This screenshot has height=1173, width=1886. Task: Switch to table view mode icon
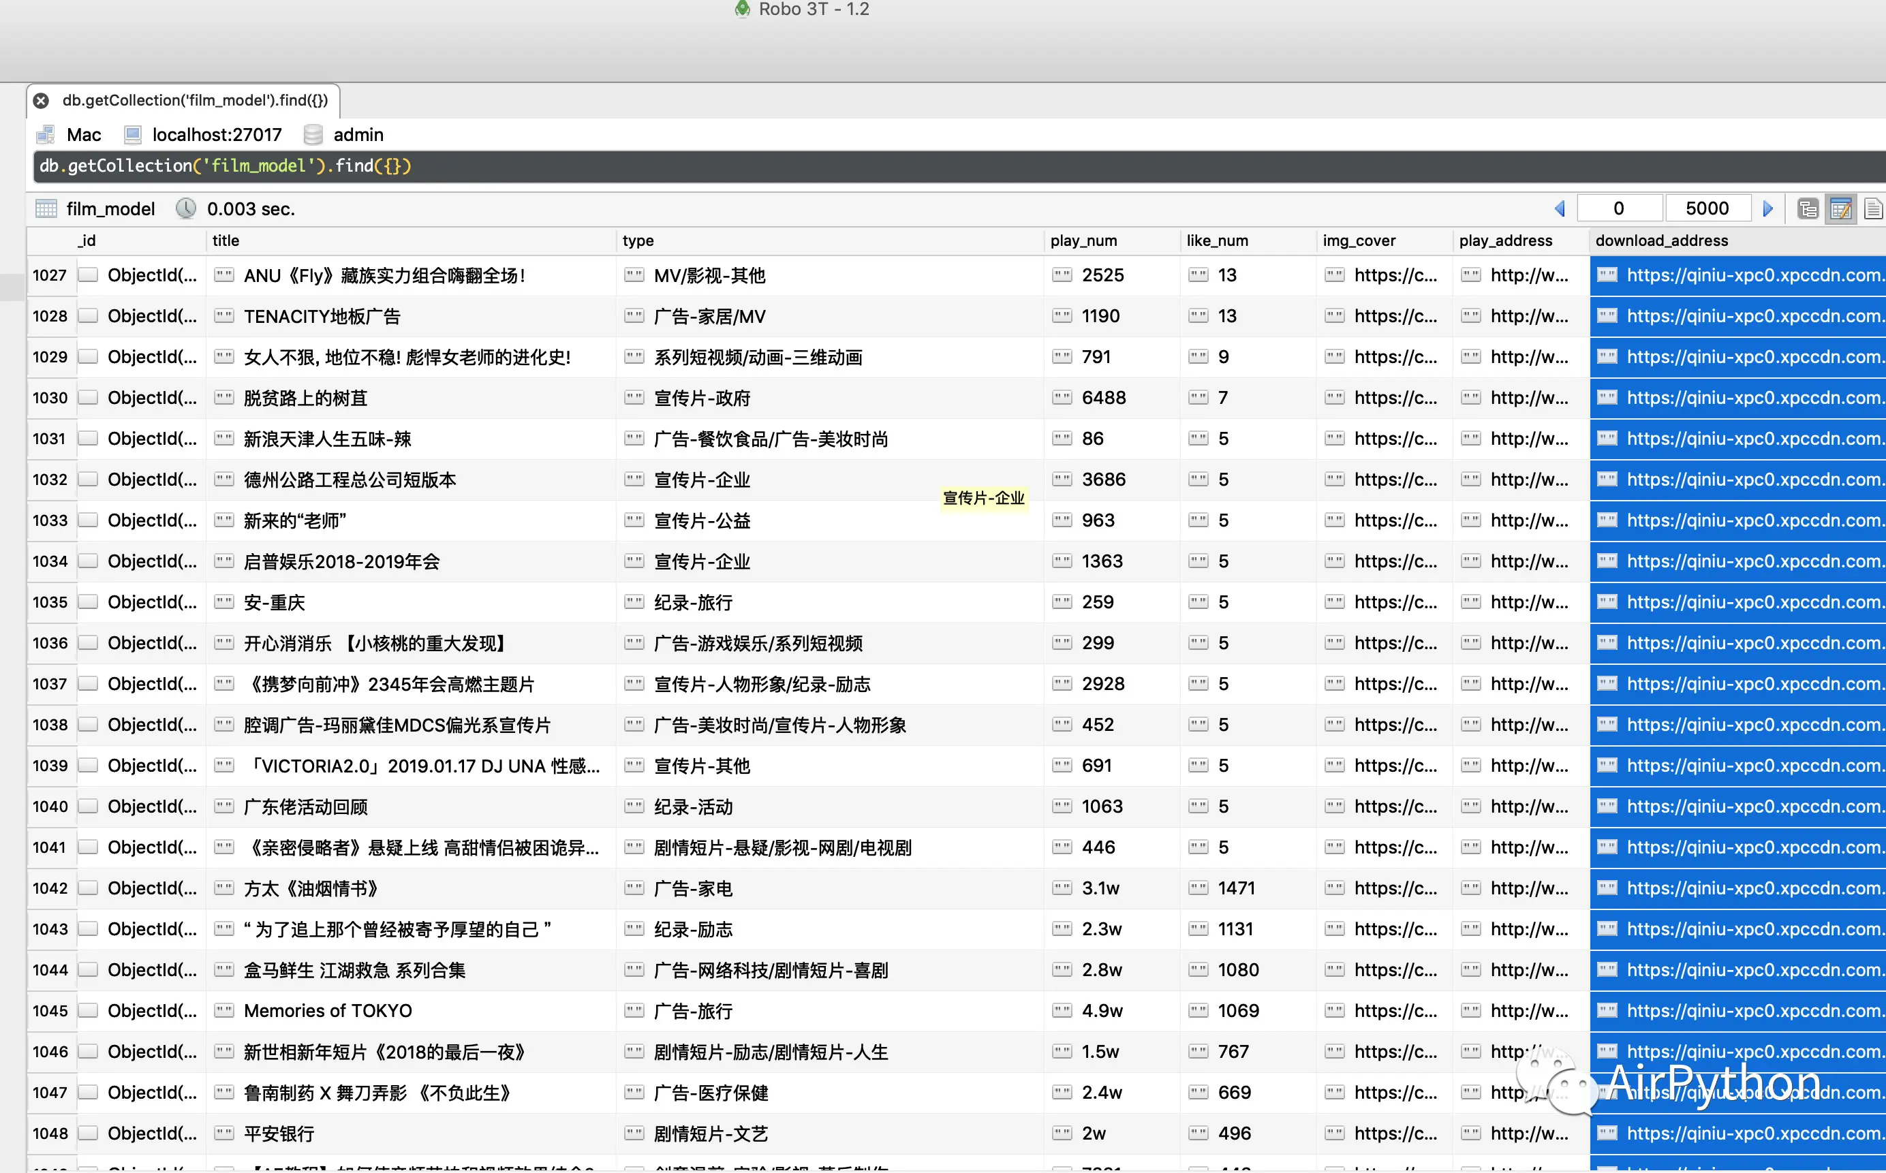click(x=1840, y=208)
